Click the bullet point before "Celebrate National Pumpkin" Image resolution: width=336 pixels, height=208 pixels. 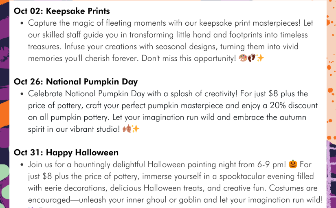pyautogui.click(x=22, y=94)
